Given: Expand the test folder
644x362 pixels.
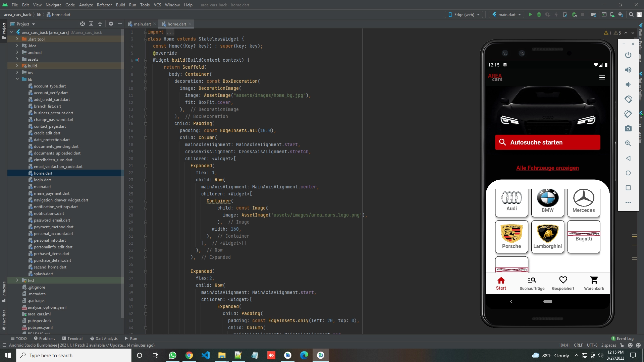Looking at the screenshot, I should [17, 281].
